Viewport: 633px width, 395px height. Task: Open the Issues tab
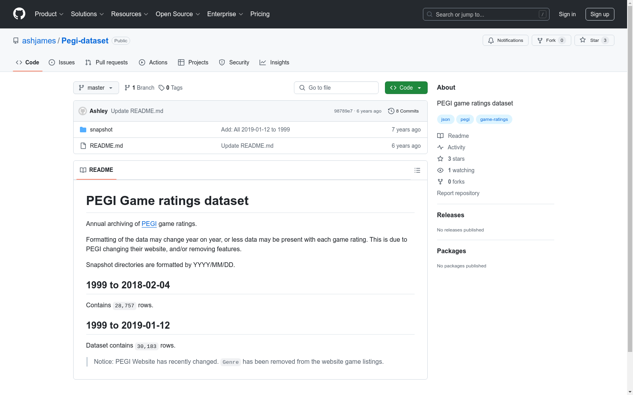62,62
